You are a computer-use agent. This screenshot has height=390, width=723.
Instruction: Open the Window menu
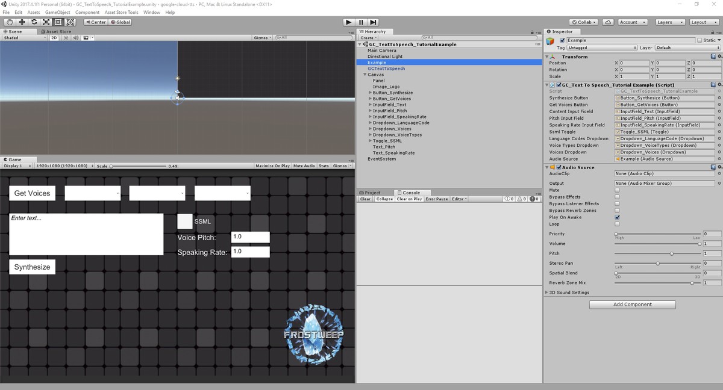(x=152, y=12)
